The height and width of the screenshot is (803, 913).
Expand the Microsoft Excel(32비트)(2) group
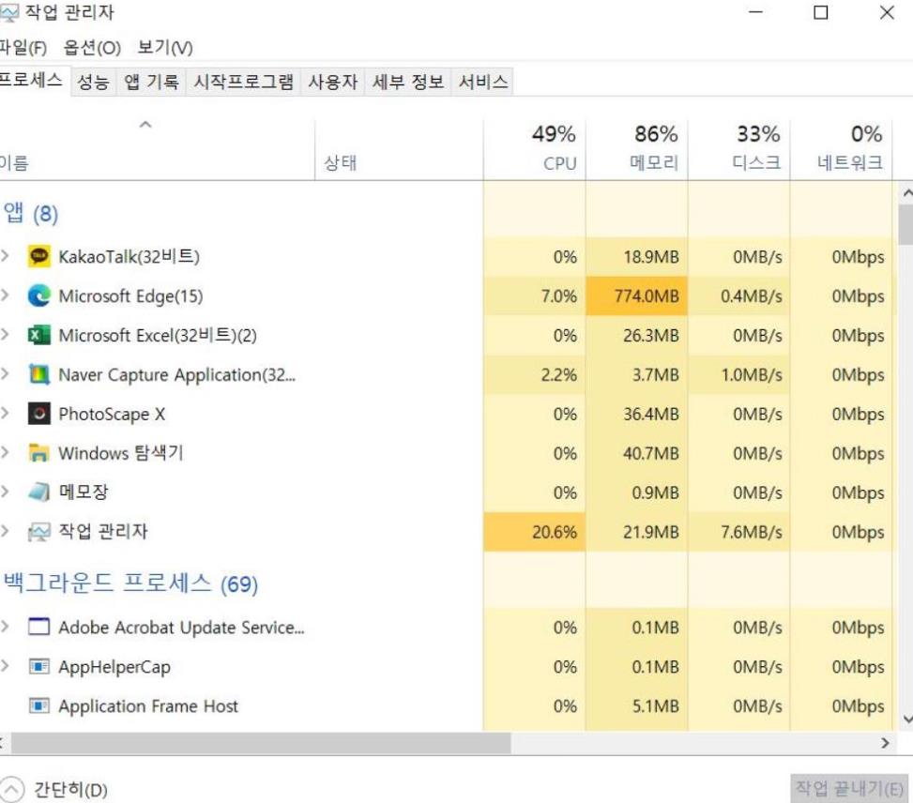5,335
